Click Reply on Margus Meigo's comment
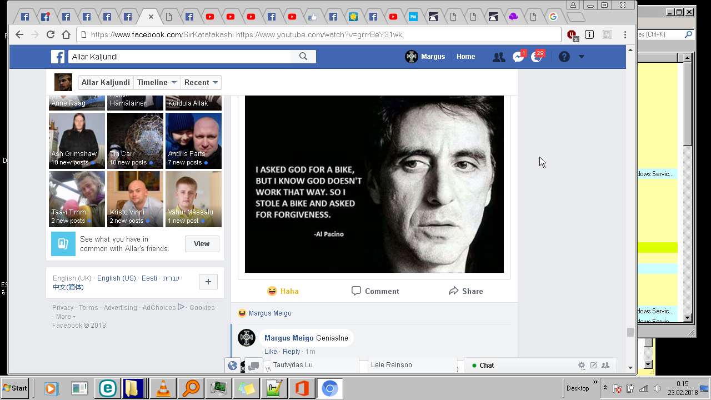 291,352
